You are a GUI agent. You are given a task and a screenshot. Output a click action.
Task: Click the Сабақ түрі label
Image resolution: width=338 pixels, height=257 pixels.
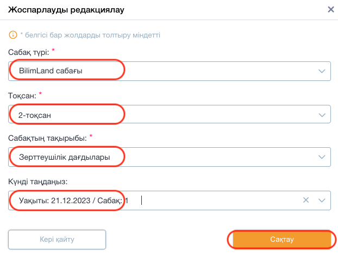[x=29, y=52]
